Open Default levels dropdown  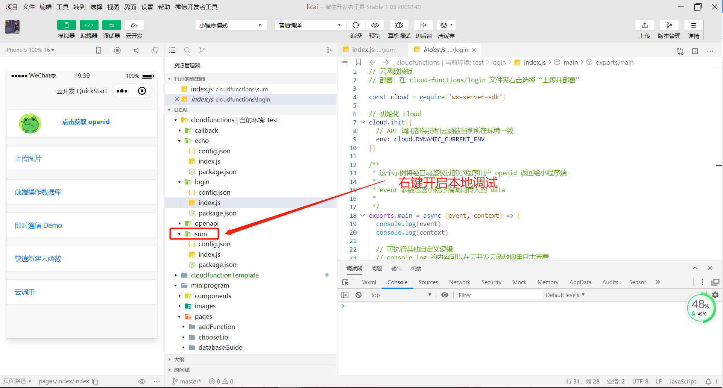click(x=565, y=295)
